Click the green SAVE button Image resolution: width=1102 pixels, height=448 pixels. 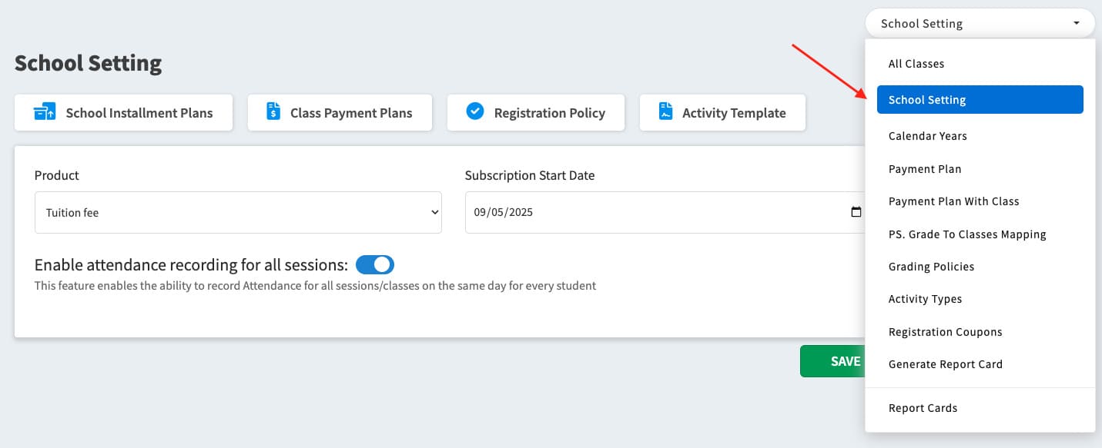(x=833, y=361)
